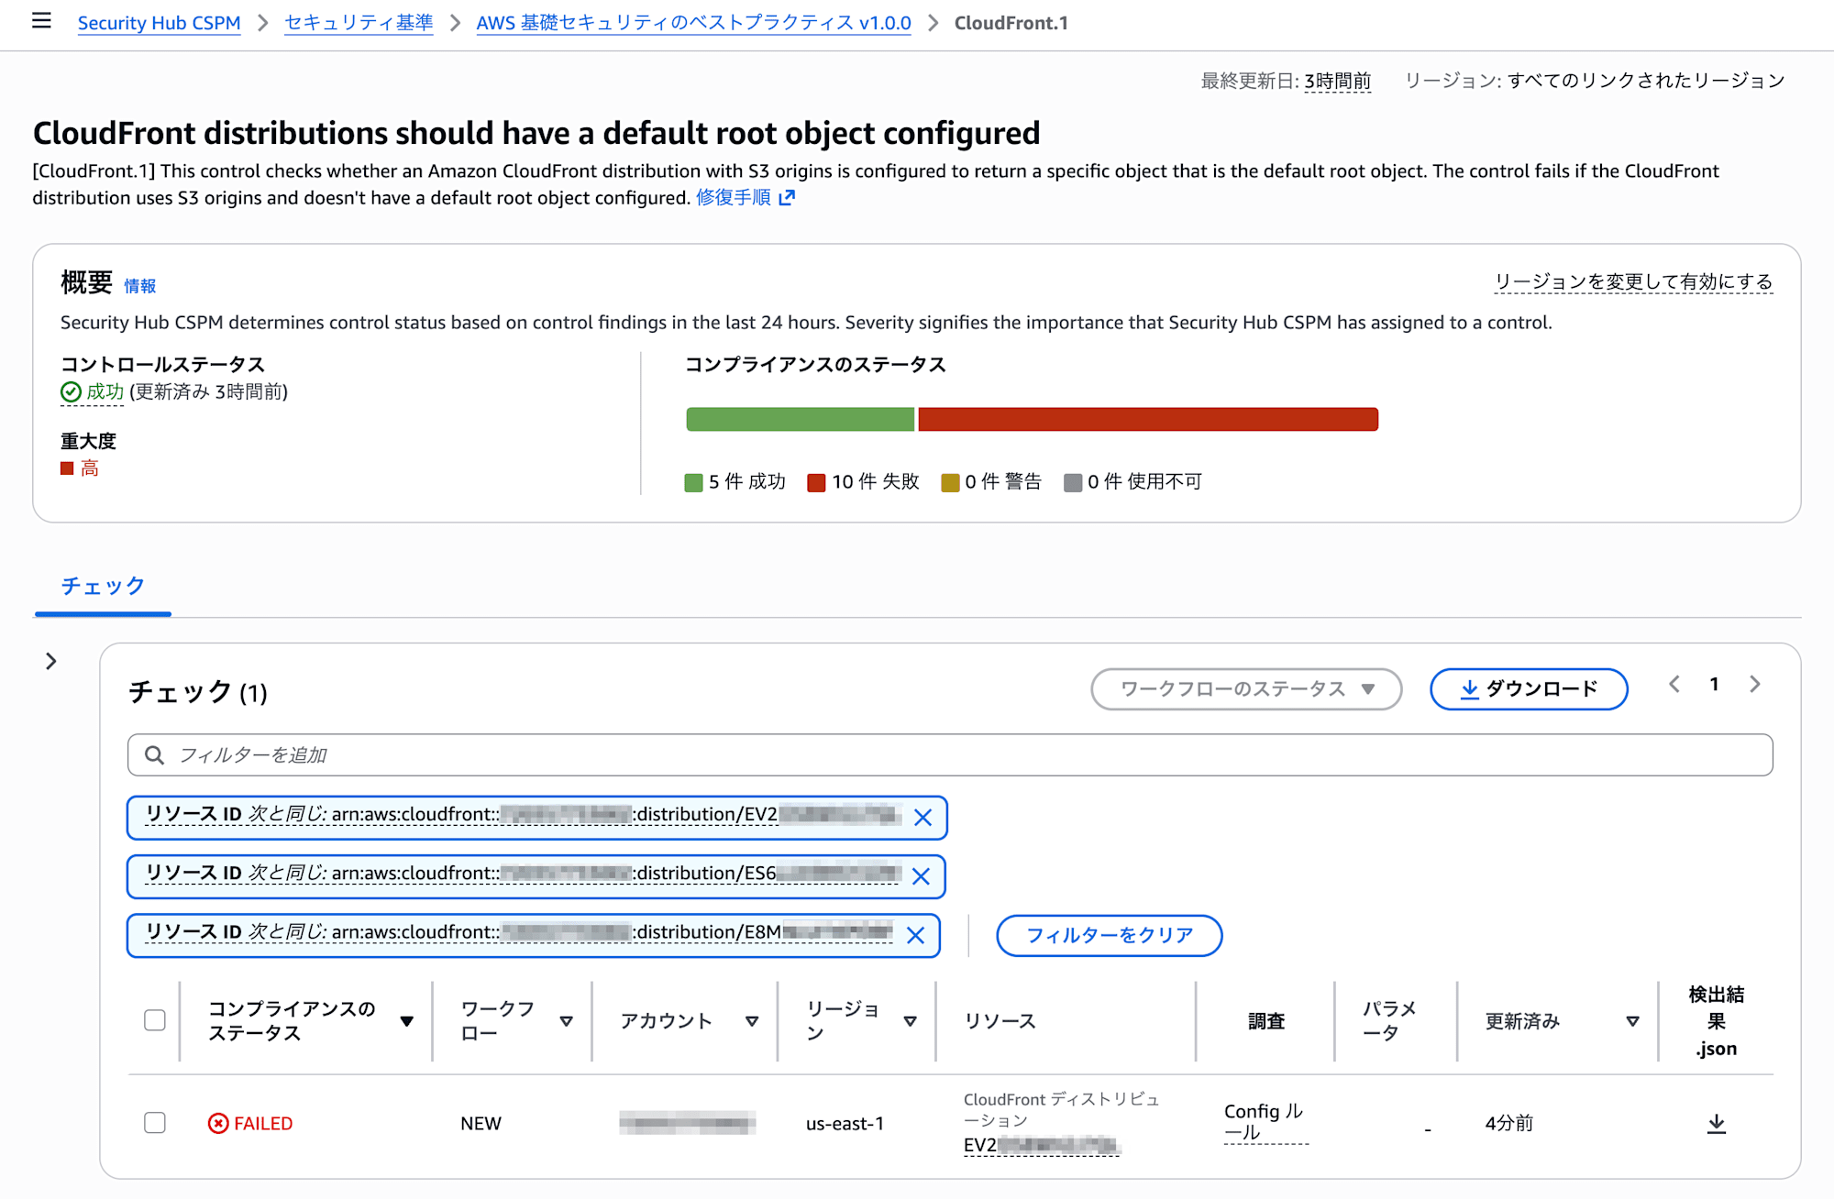This screenshot has height=1199, width=1834.
Task: Click the FAILED status icon in row
Action: coord(218,1124)
